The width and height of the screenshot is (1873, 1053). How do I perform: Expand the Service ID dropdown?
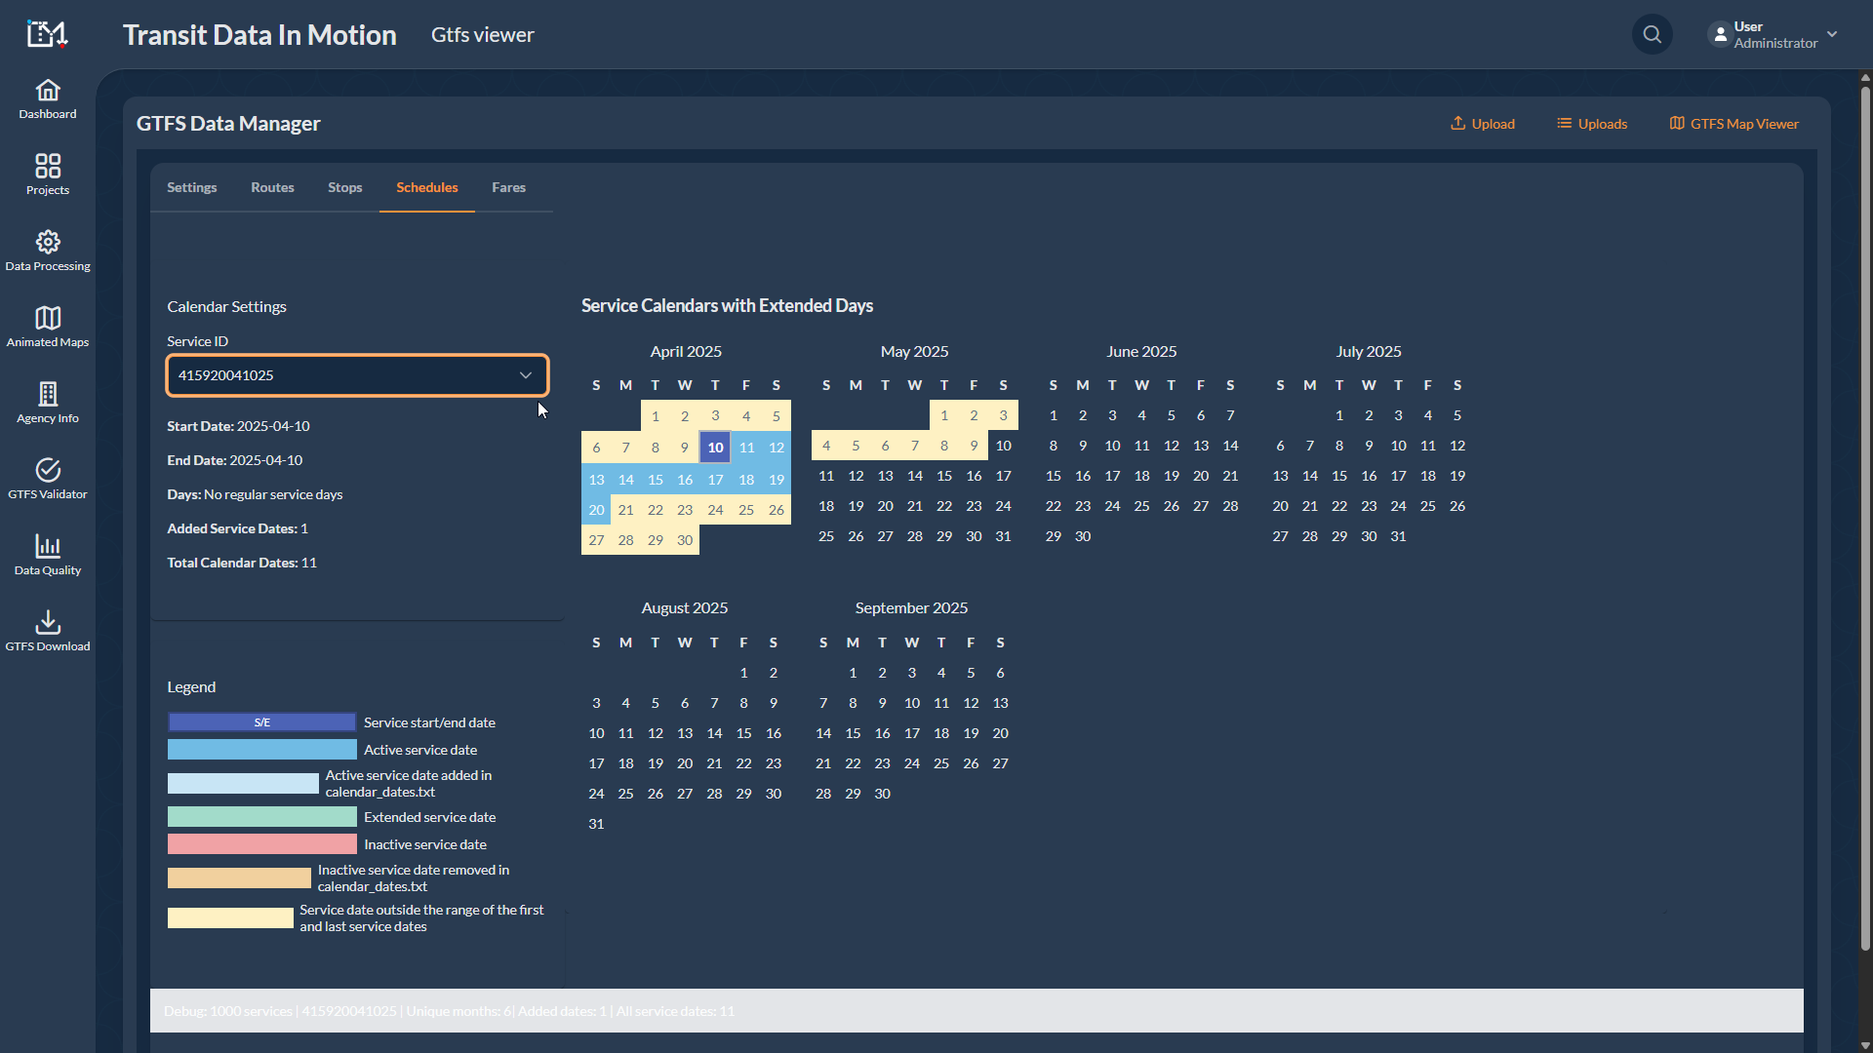[x=357, y=375]
